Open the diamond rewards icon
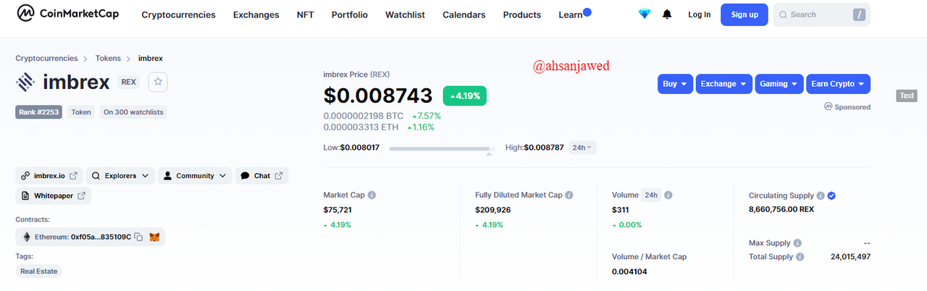 pos(645,14)
